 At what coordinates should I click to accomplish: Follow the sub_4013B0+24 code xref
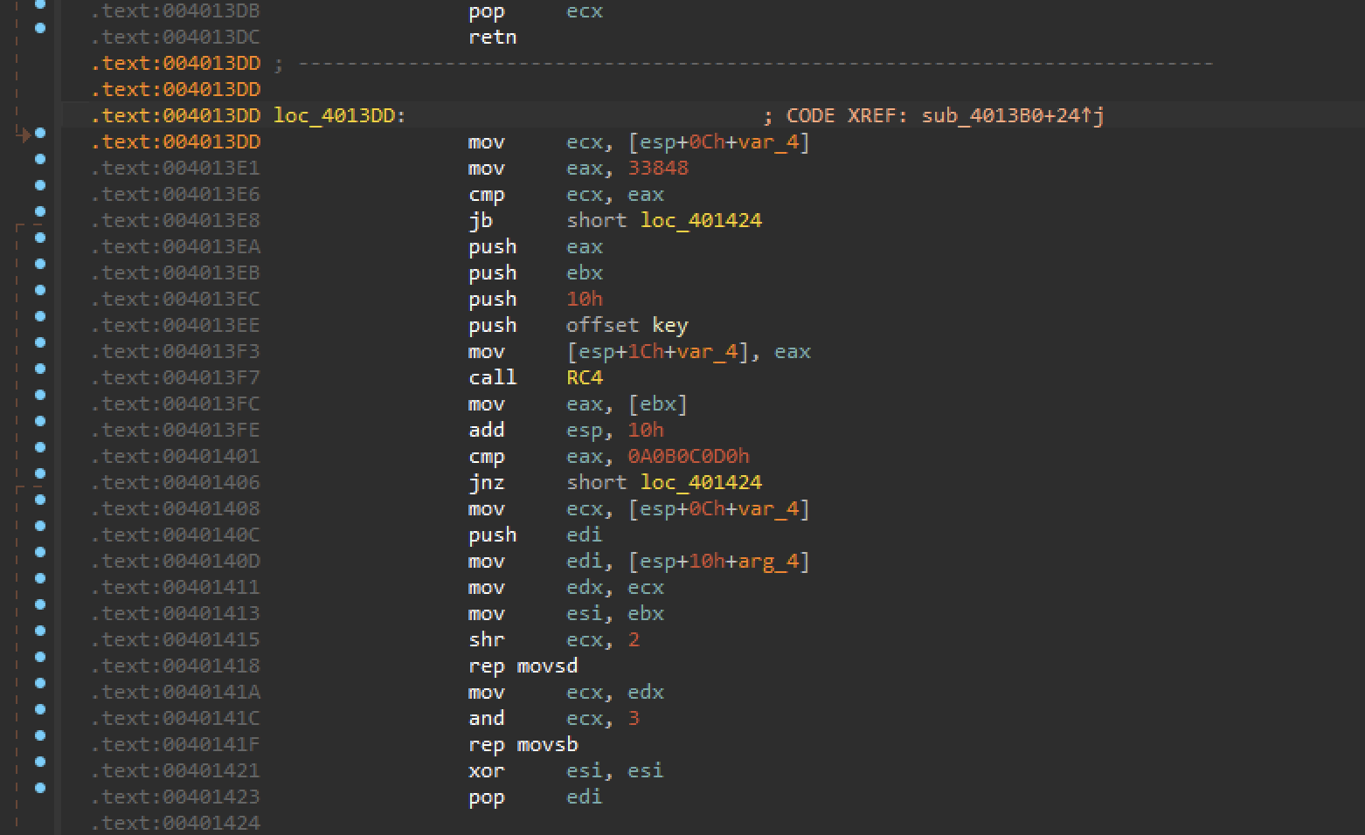point(1013,115)
